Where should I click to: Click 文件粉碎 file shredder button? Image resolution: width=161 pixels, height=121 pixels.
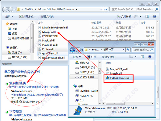click(124, 16)
